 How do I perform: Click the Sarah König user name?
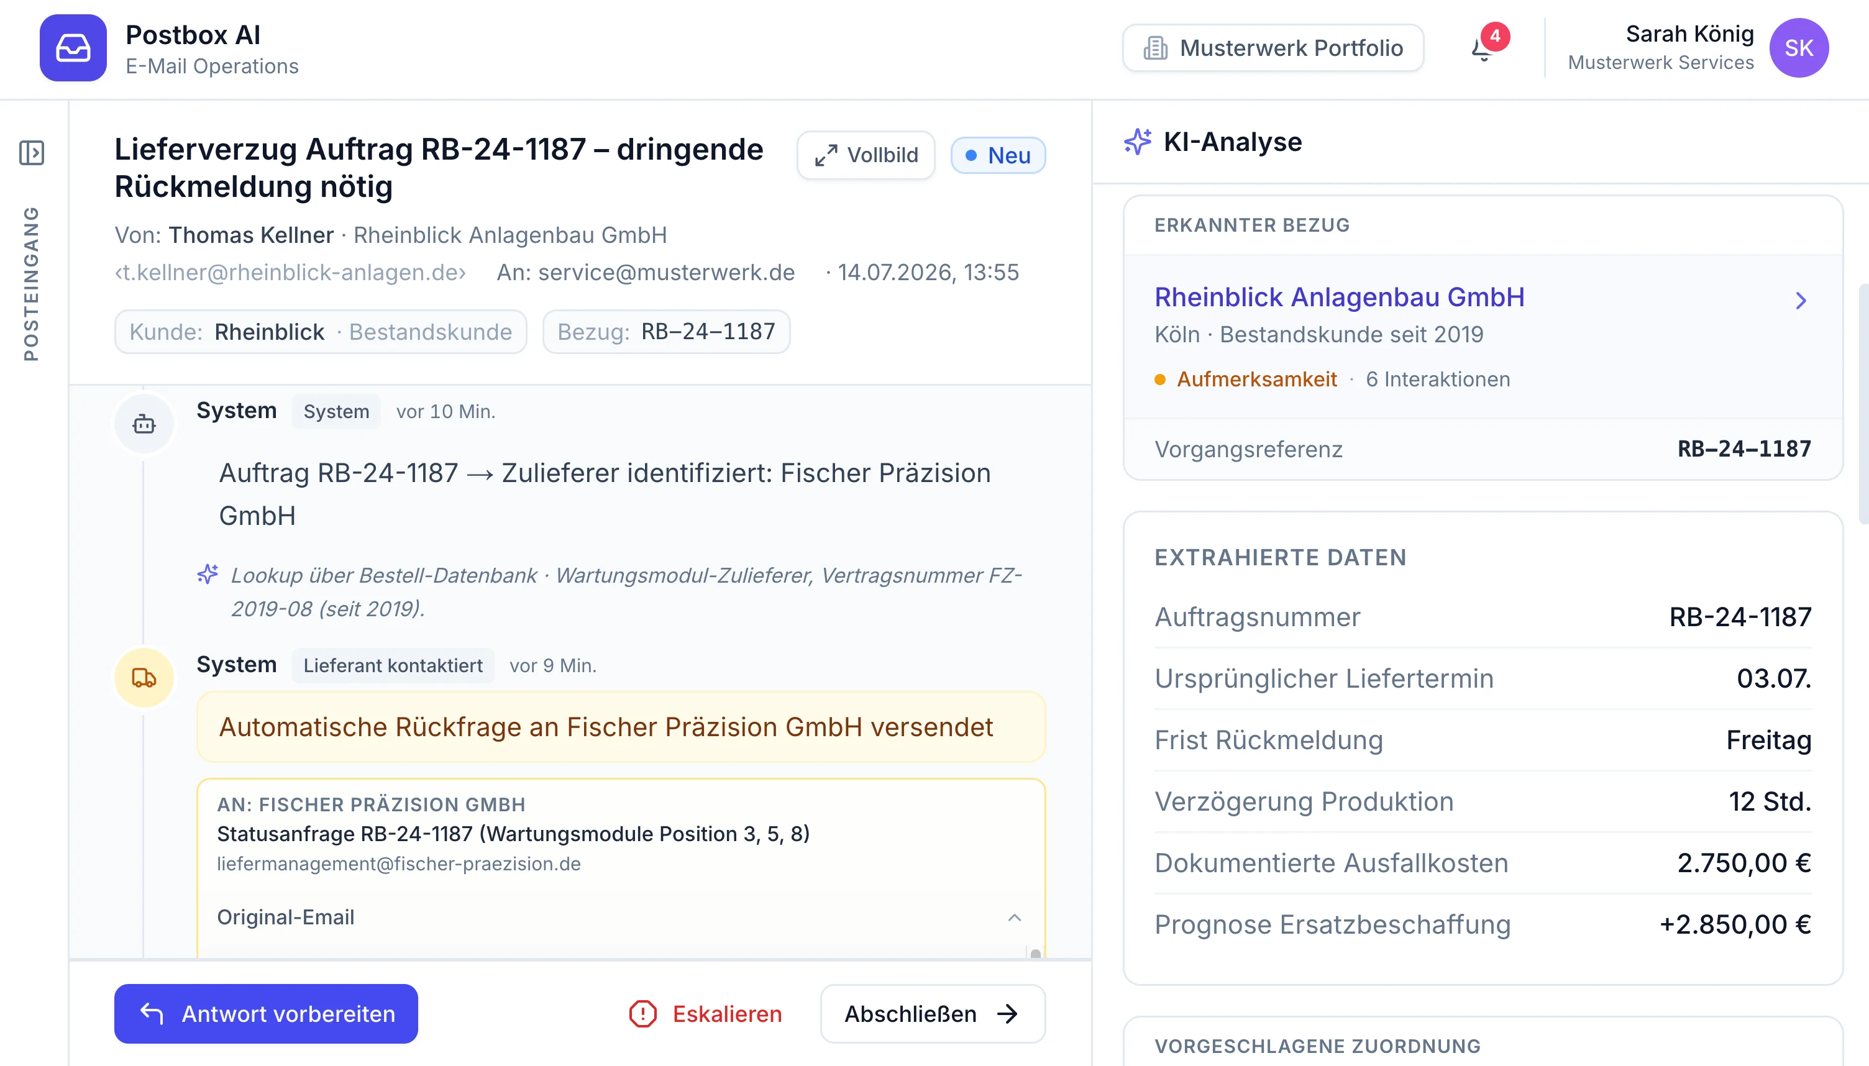pyautogui.click(x=1689, y=34)
